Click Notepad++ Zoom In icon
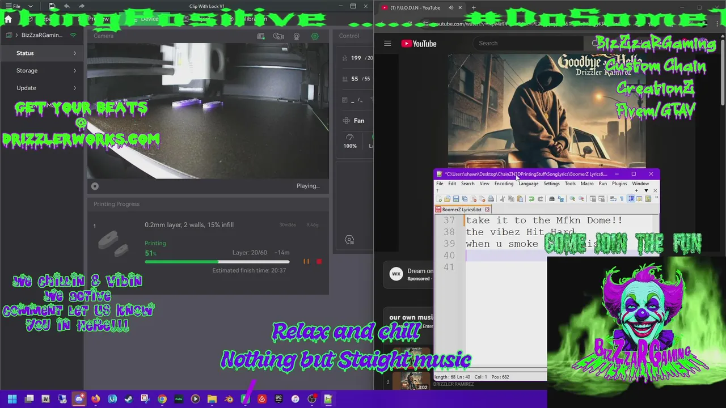The height and width of the screenshot is (408, 726). point(572,199)
